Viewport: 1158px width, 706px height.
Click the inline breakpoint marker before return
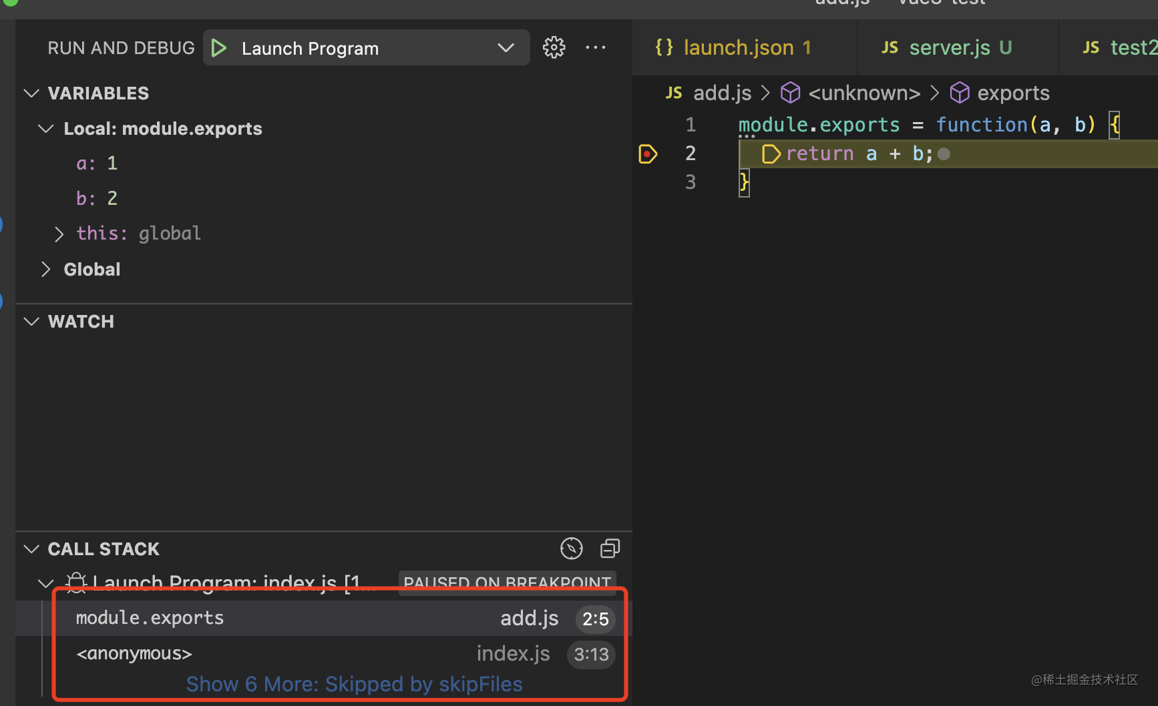pos(771,154)
